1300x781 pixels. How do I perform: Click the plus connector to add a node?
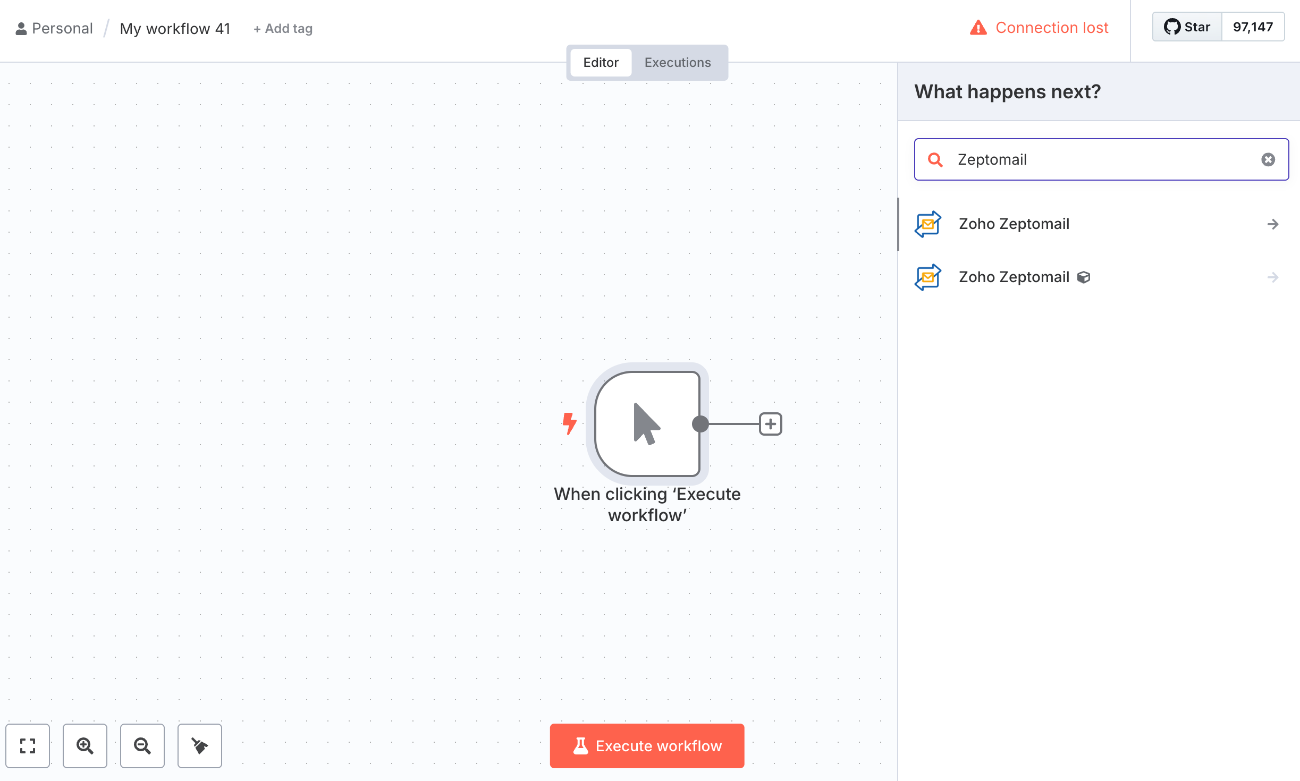point(770,424)
